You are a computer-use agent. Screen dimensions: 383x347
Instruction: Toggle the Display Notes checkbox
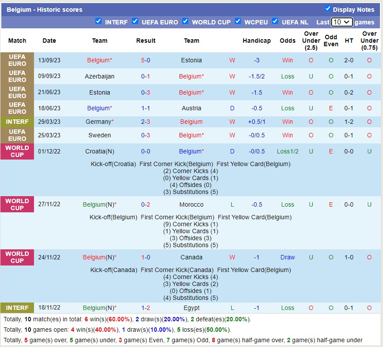coord(328,9)
